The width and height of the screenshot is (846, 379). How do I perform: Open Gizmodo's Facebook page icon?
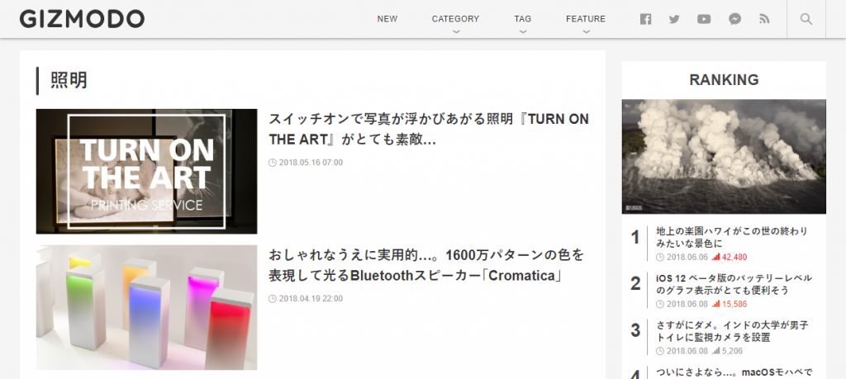click(645, 20)
